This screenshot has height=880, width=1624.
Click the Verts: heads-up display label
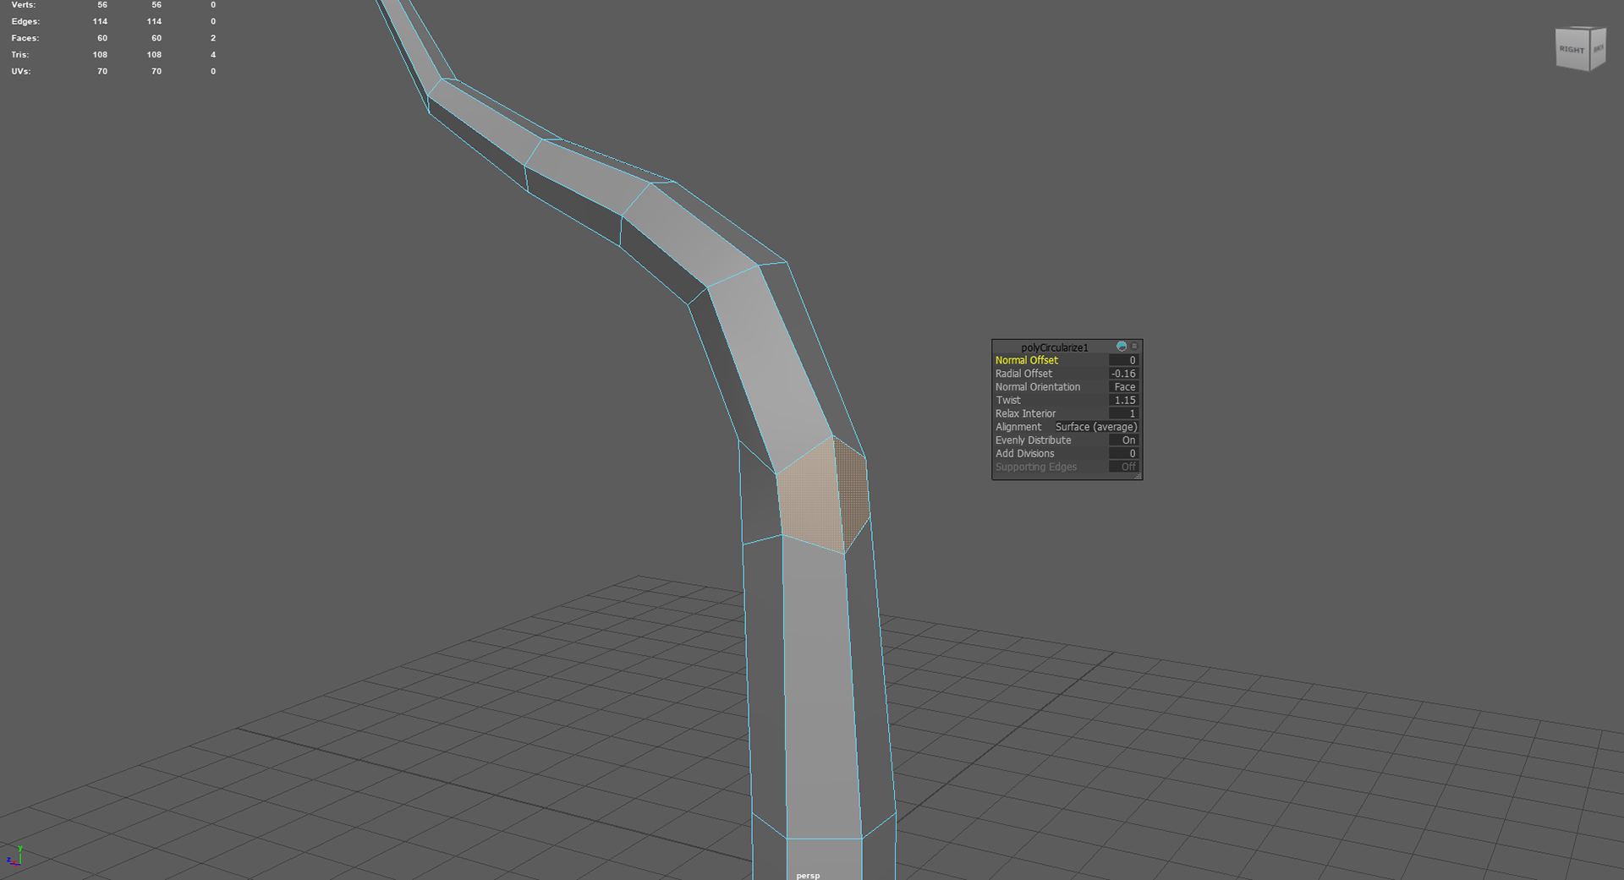click(x=24, y=5)
